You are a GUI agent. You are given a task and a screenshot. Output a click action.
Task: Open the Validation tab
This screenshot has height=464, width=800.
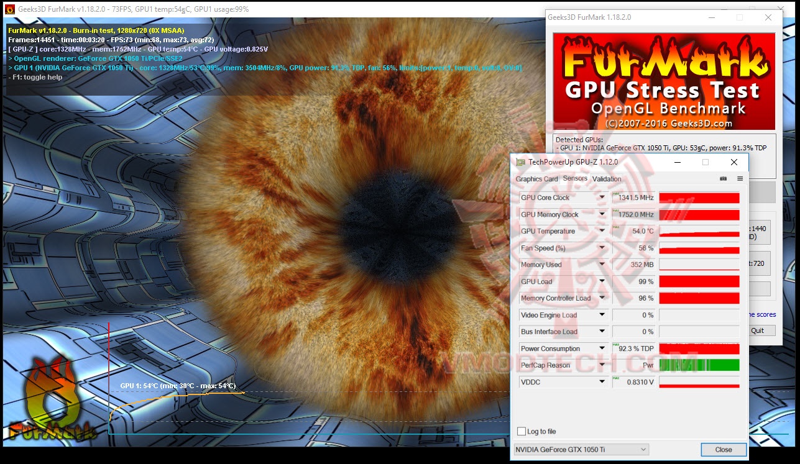[x=607, y=179]
